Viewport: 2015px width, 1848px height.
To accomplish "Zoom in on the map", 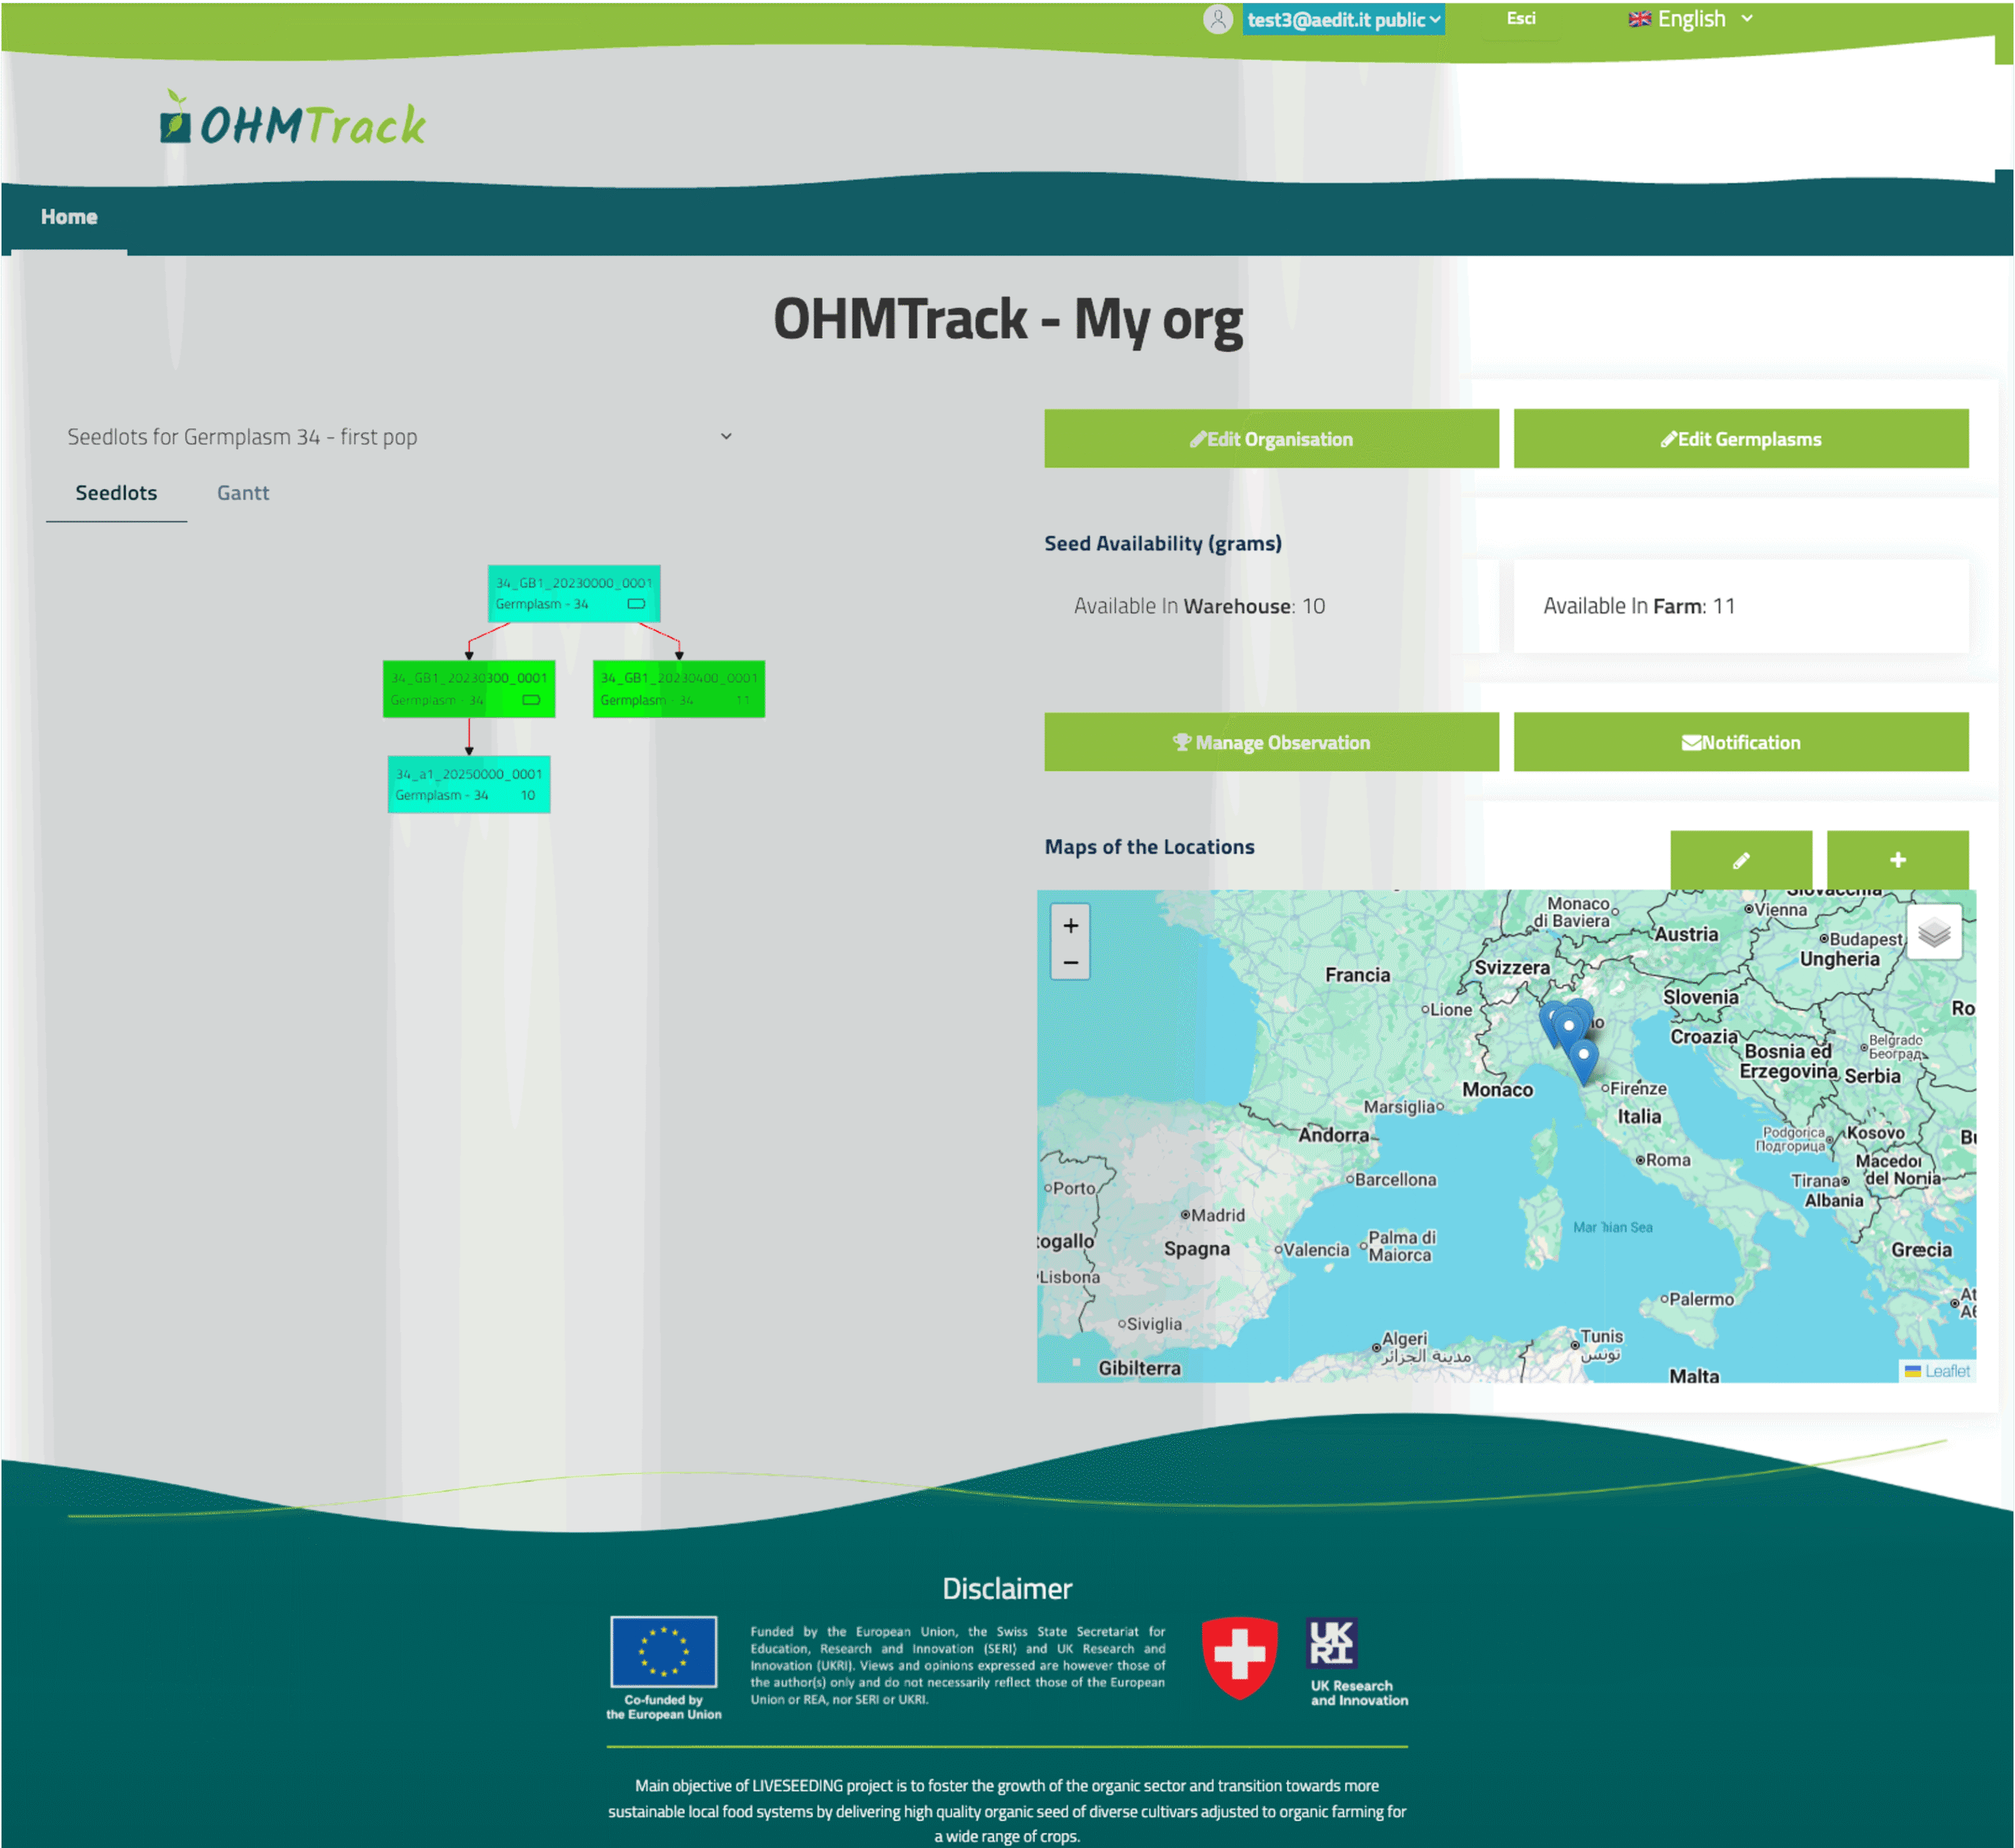I will tap(1070, 926).
